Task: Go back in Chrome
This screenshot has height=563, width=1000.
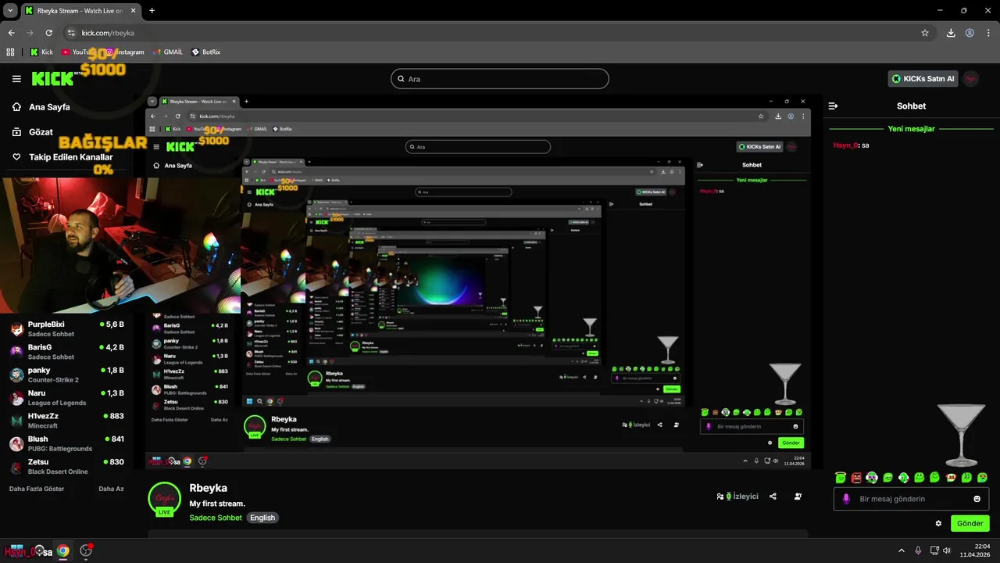Action: click(x=11, y=33)
